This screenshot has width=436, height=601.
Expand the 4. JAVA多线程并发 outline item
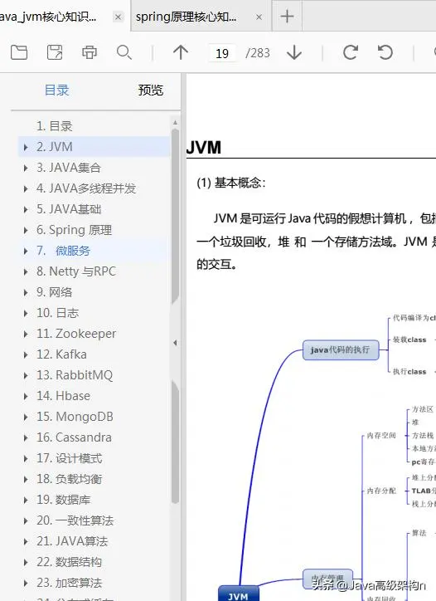26,188
